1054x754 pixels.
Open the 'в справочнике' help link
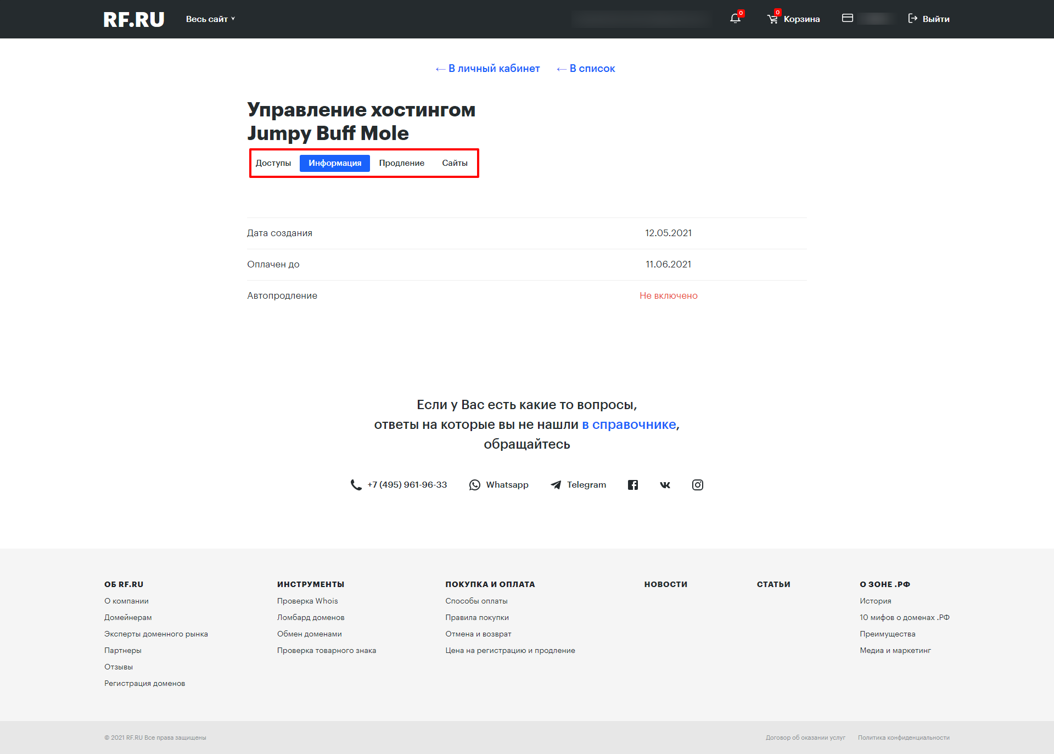(629, 425)
